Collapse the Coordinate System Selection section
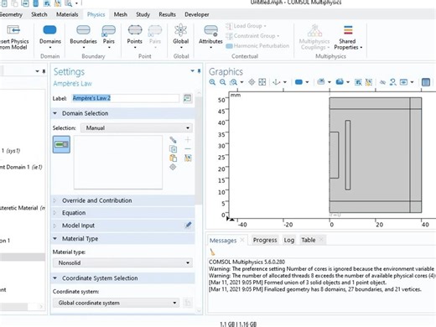436x327 pixels. tap(55, 278)
